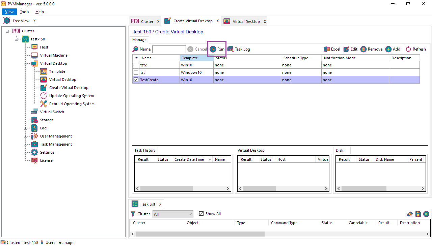Check the tst row checkbox
Viewport: 432px width, 246px height.
[x=136, y=72]
